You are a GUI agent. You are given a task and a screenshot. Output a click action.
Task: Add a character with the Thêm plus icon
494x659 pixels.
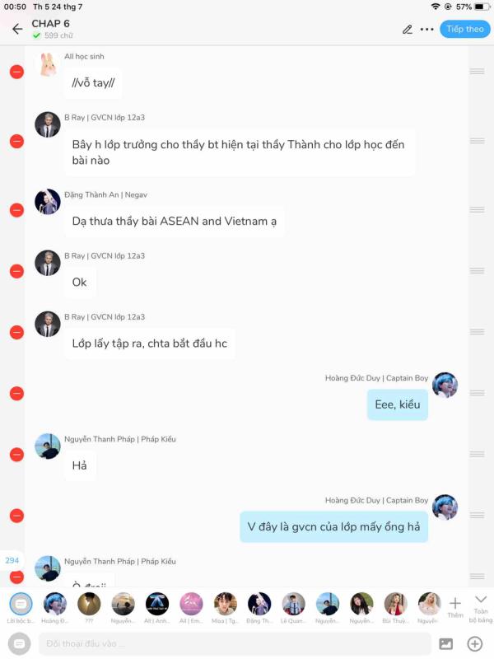tap(455, 607)
